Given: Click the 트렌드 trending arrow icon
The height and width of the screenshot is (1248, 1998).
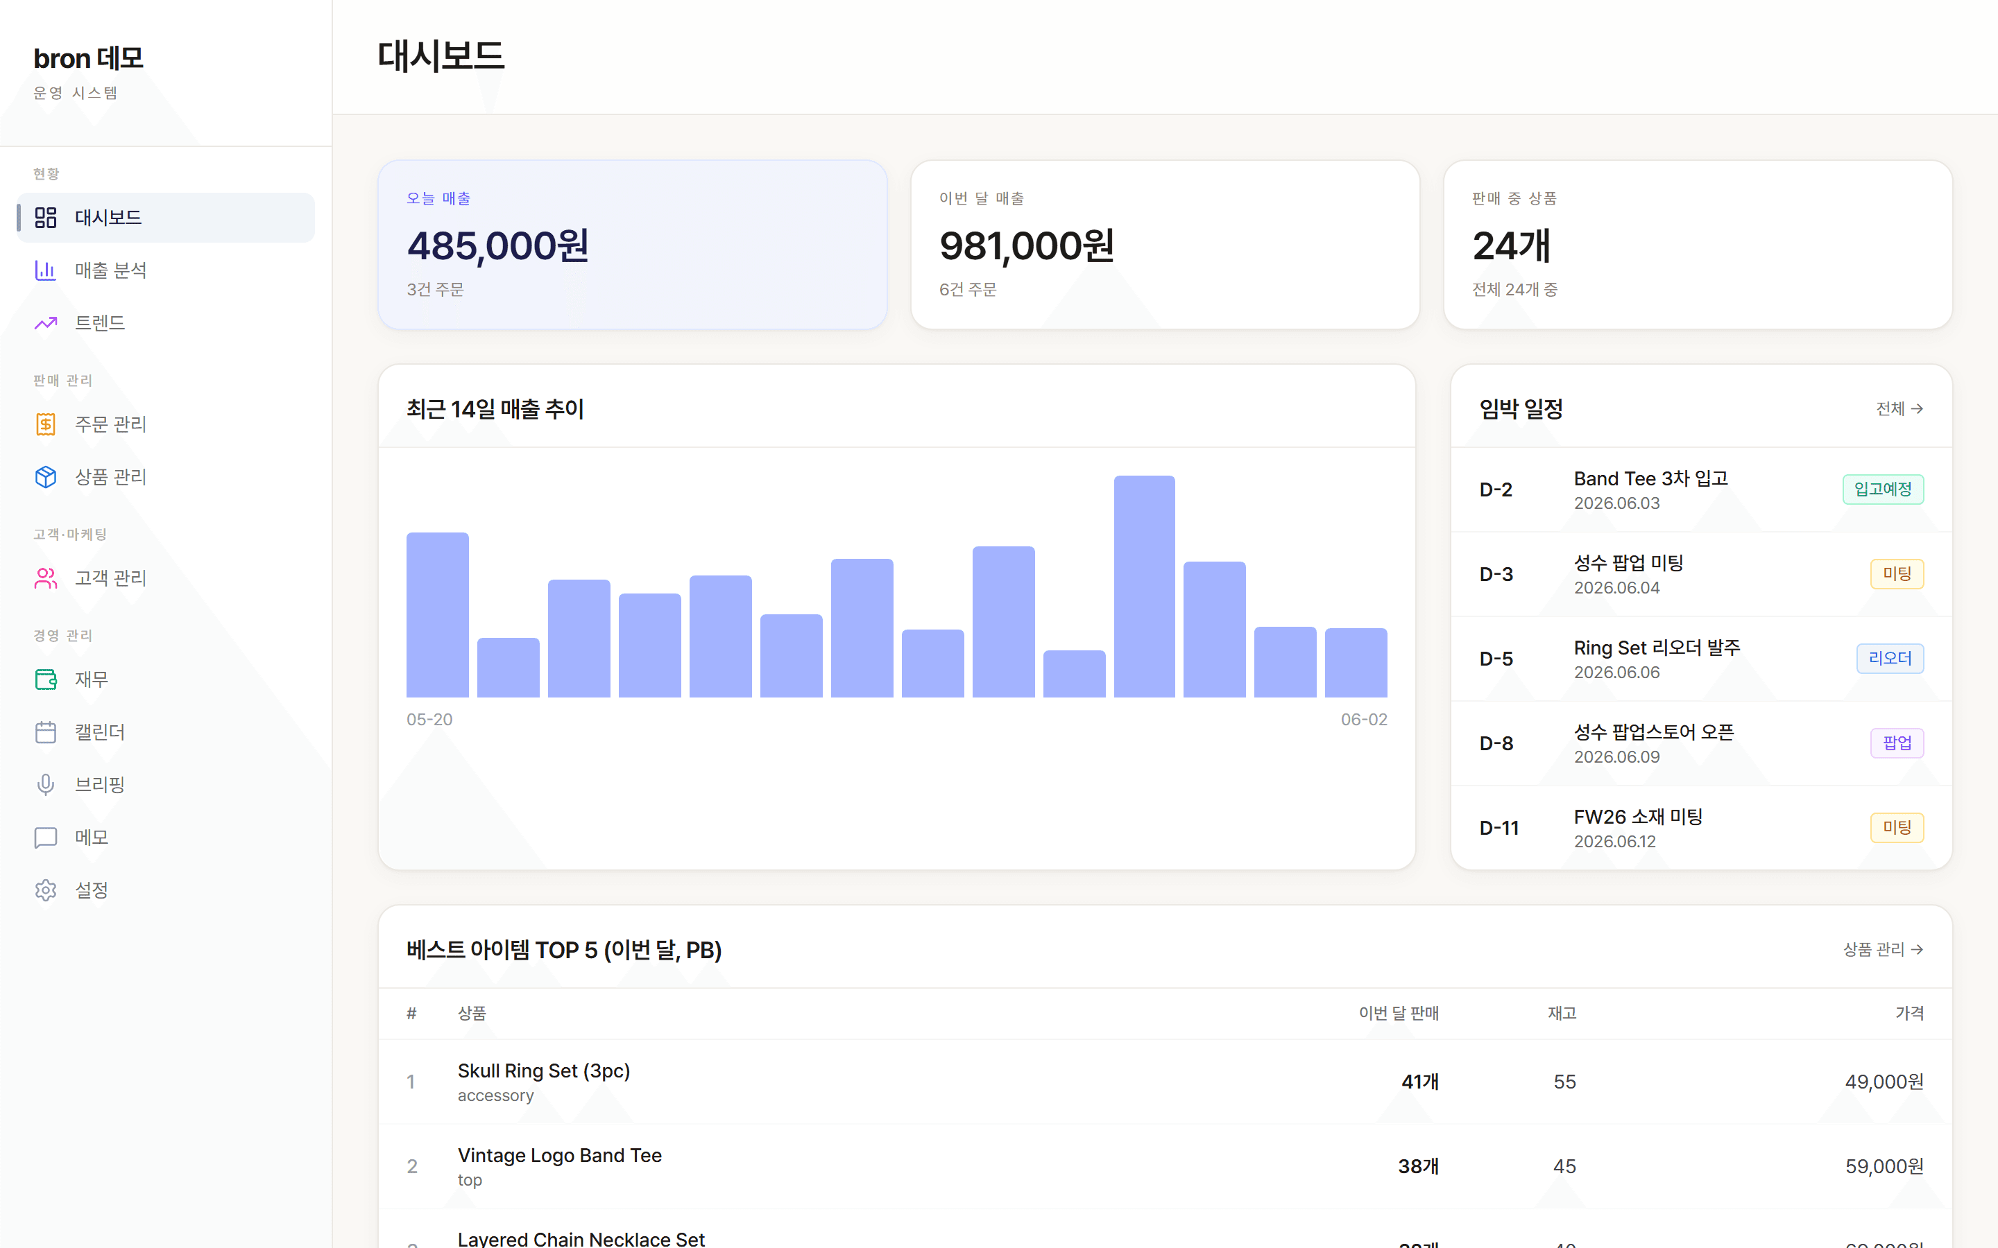Looking at the screenshot, I should pos(45,322).
